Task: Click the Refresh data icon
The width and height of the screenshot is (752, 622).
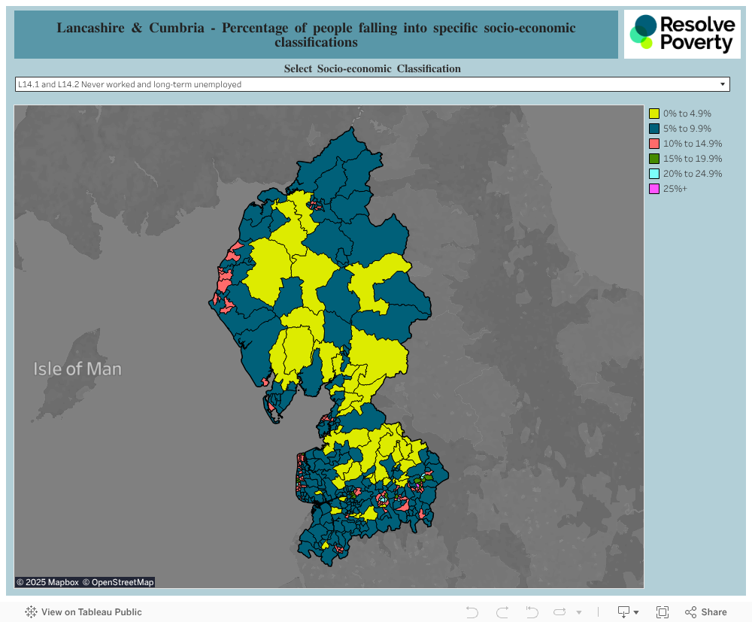Action: click(x=561, y=612)
